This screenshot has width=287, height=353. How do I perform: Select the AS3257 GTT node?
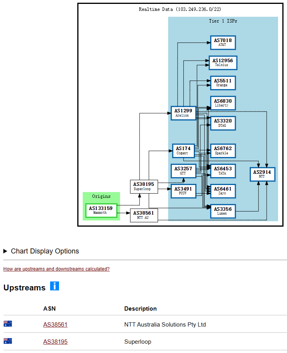click(183, 171)
